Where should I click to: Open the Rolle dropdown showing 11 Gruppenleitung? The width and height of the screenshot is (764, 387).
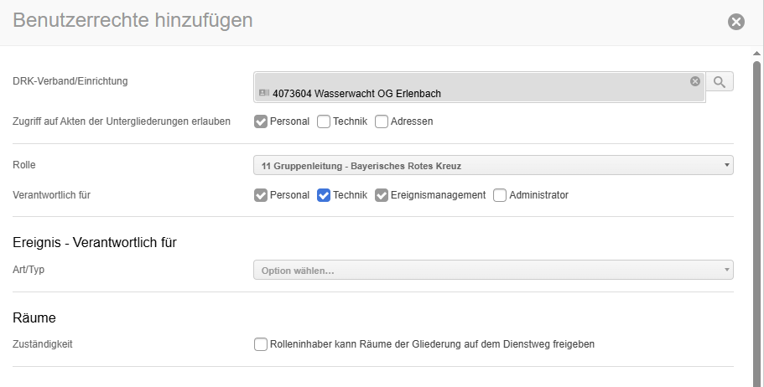492,166
